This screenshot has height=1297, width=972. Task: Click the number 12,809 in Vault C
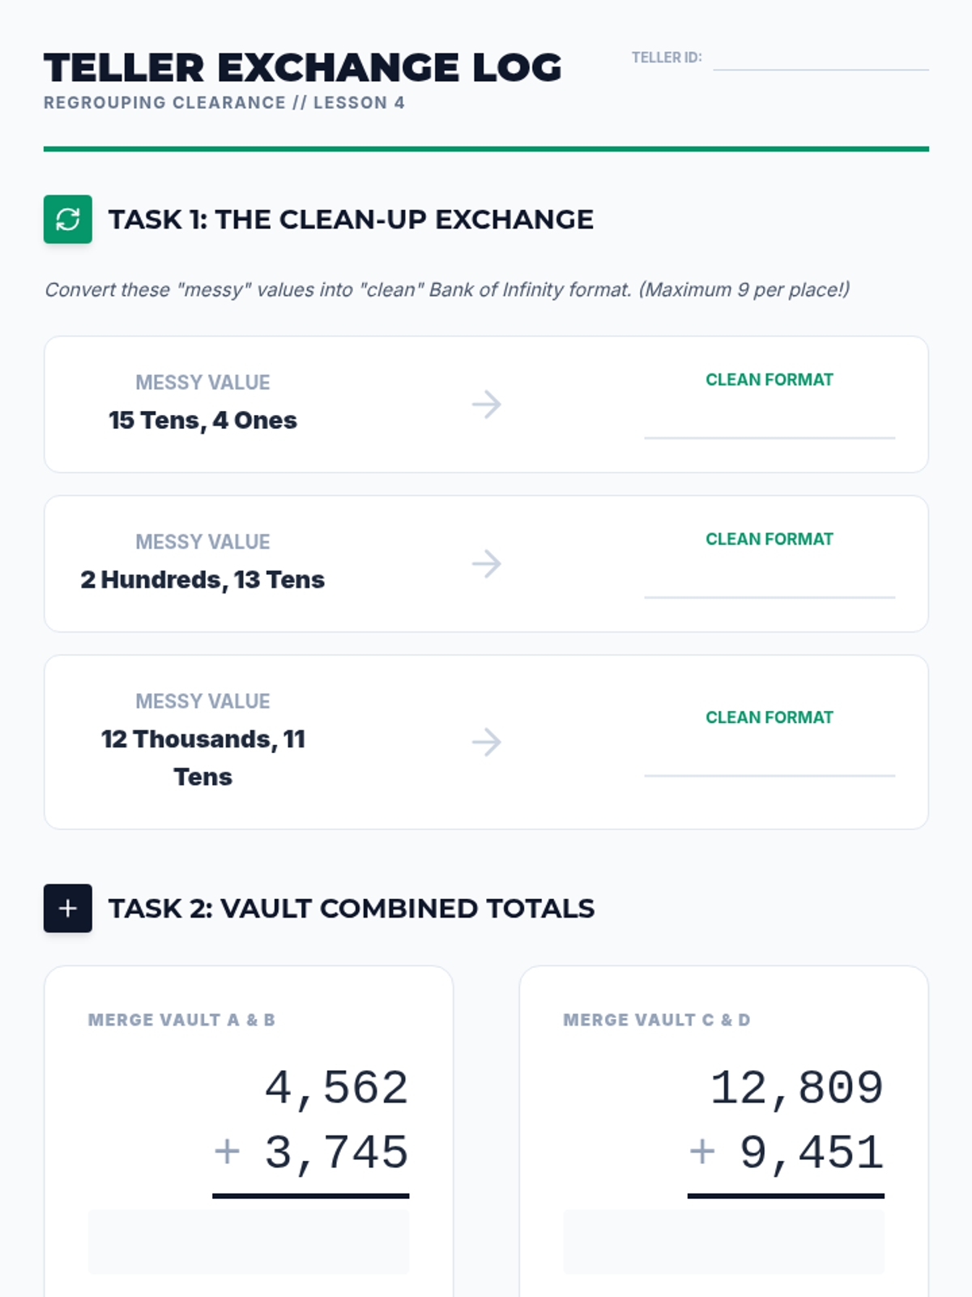pos(796,1088)
